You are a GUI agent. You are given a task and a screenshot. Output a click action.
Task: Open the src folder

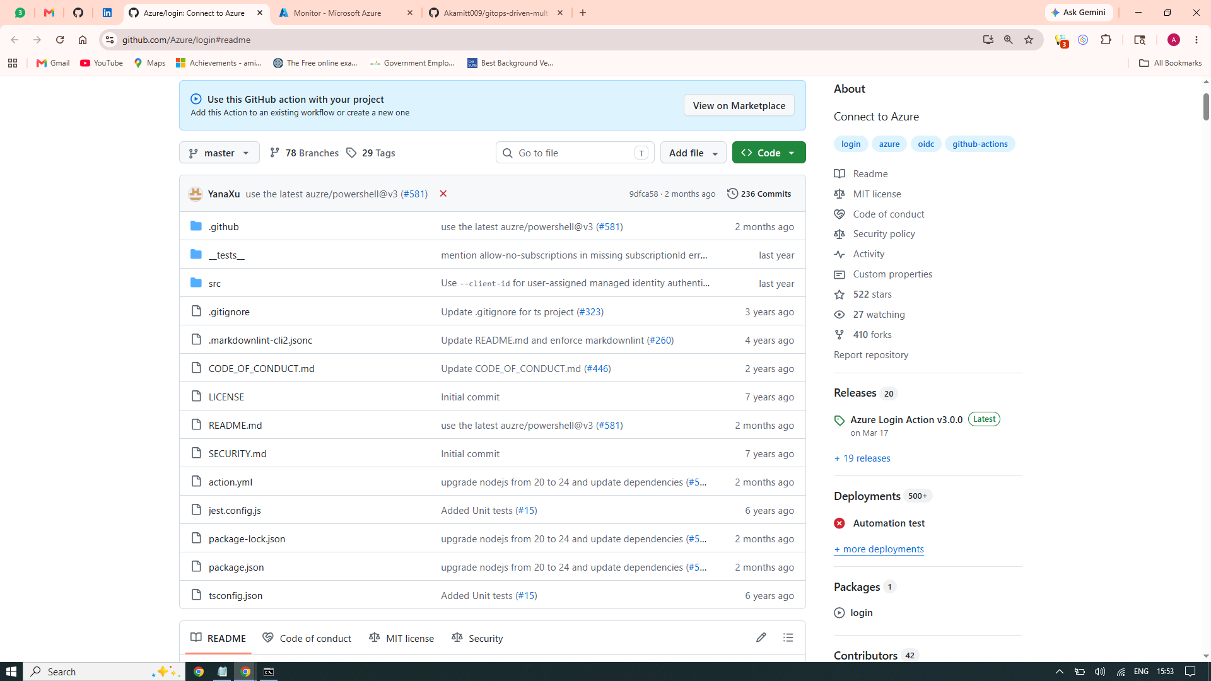(214, 283)
